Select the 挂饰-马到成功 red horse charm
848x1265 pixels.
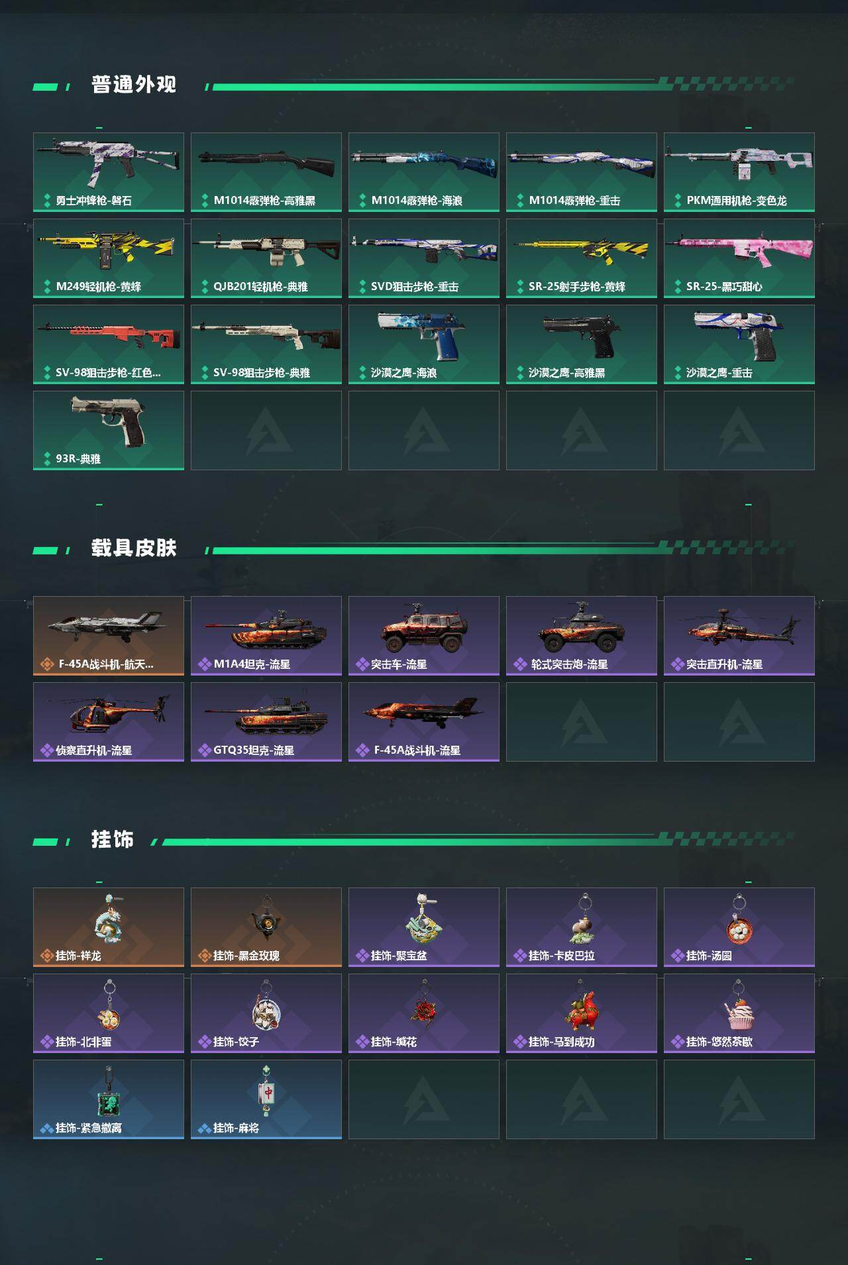click(x=582, y=1013)
